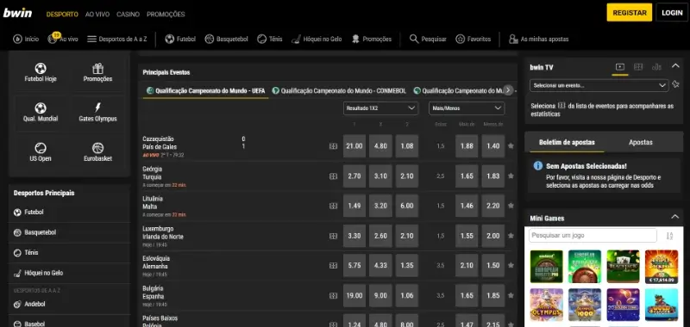
Task: Open the Gates of Olympus mini game thumbnail
Action: 547,305
